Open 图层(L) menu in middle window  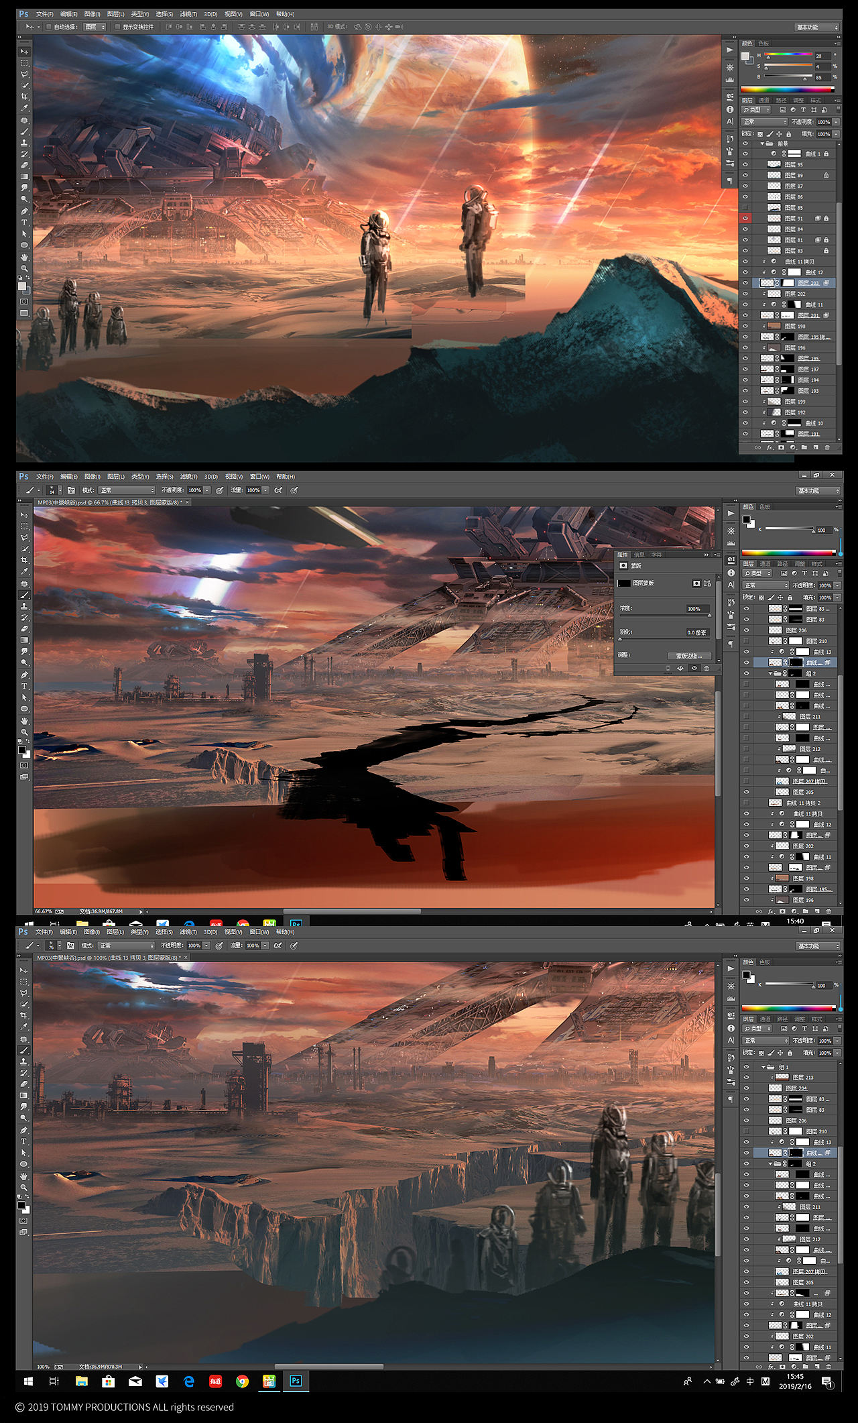116,477
